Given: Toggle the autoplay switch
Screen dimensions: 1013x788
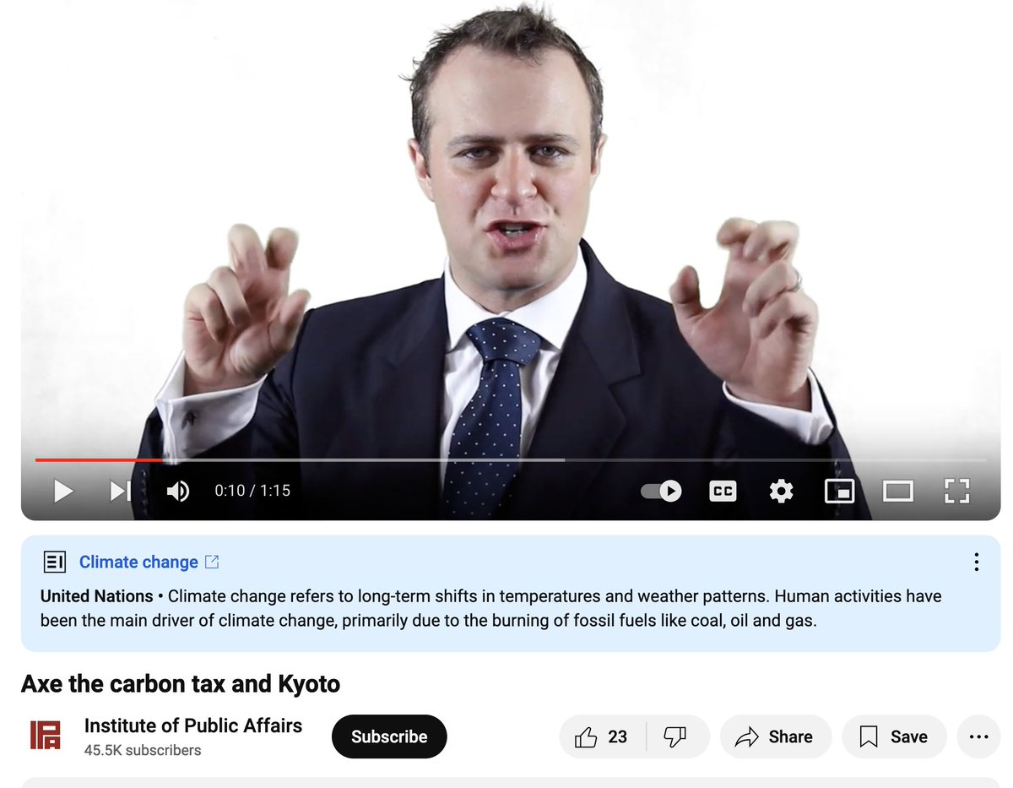Looking at the screenshot, I should [662, 491].
